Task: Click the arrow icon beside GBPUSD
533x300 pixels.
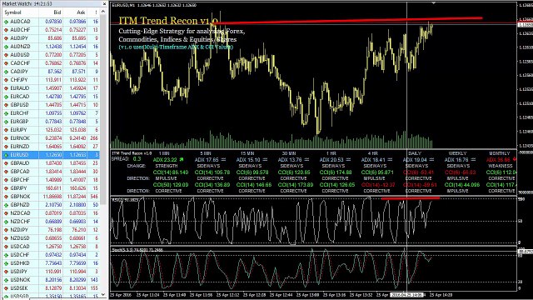Action: [x=6, y=105]
